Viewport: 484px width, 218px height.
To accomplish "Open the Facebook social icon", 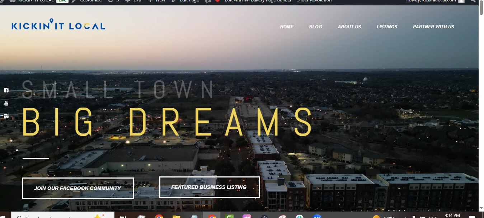I will tap(6, 90).
